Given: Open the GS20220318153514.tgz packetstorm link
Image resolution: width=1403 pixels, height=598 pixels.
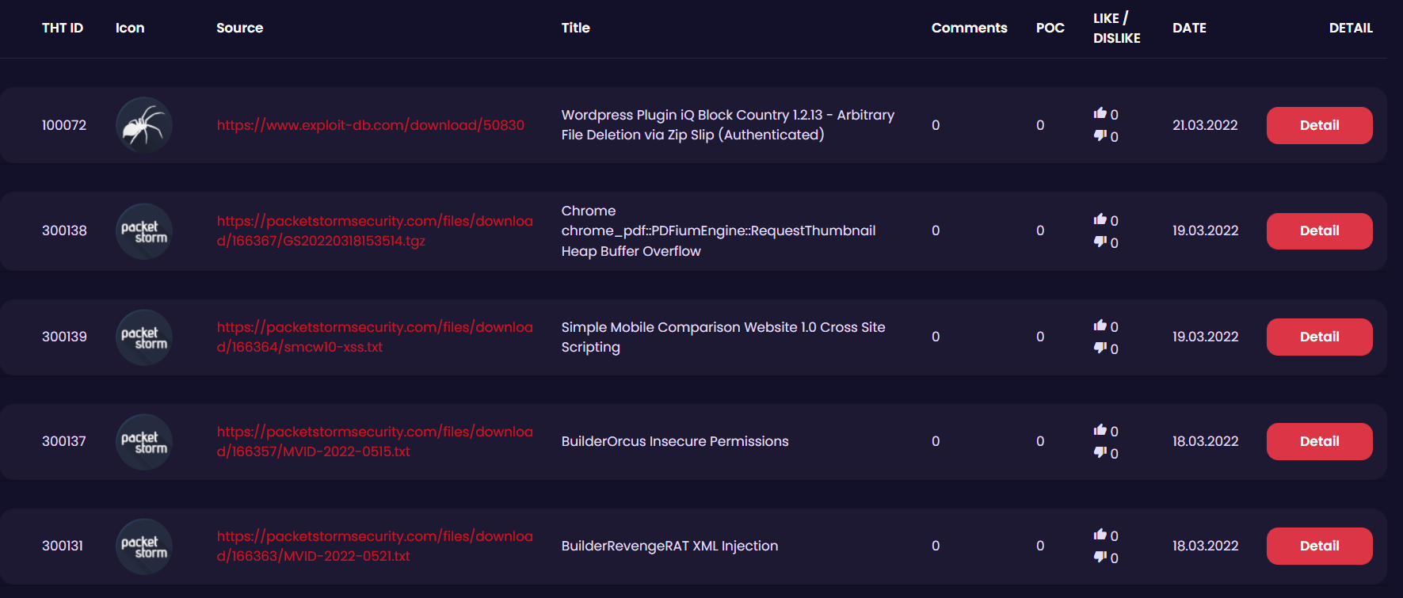Looking at the screenshot, I should click(x=375, y=230).
